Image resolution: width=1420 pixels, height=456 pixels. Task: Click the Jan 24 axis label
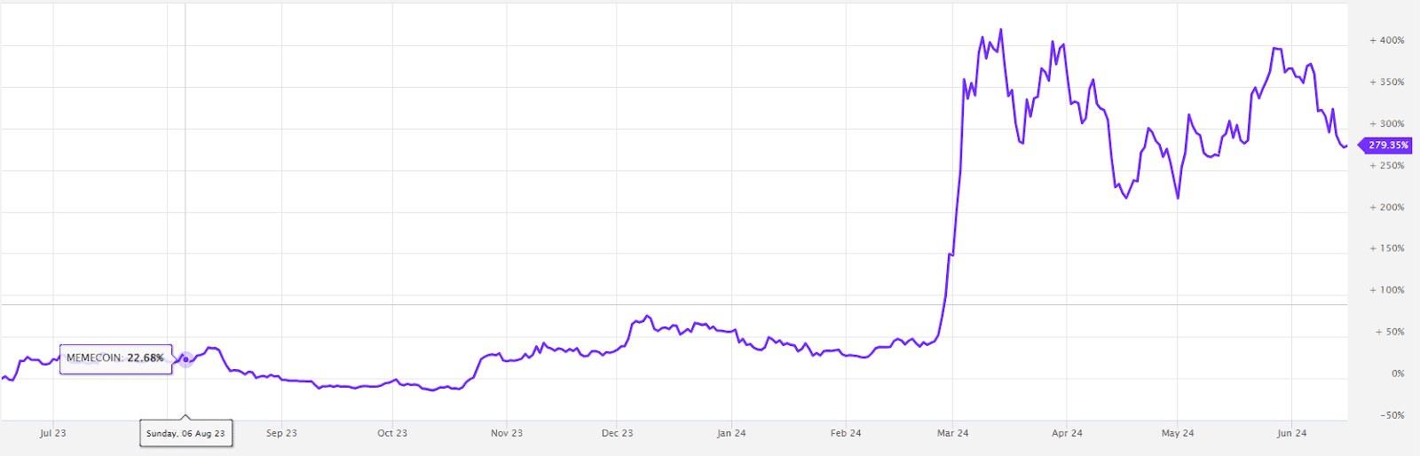point(731,433)
